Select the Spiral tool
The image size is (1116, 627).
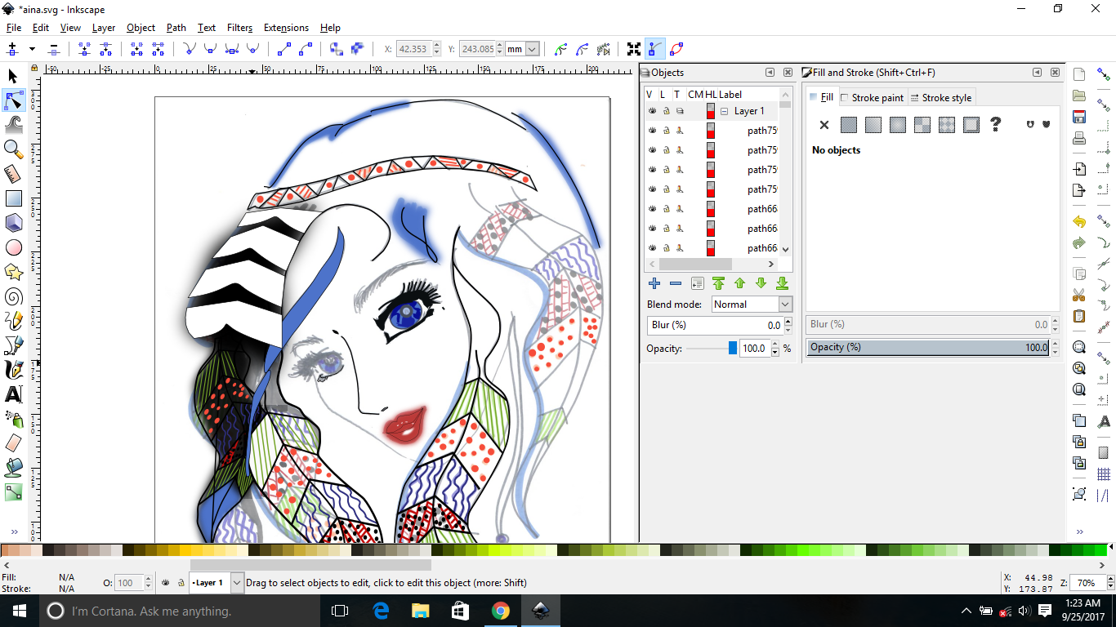click(x=13, y=296)
